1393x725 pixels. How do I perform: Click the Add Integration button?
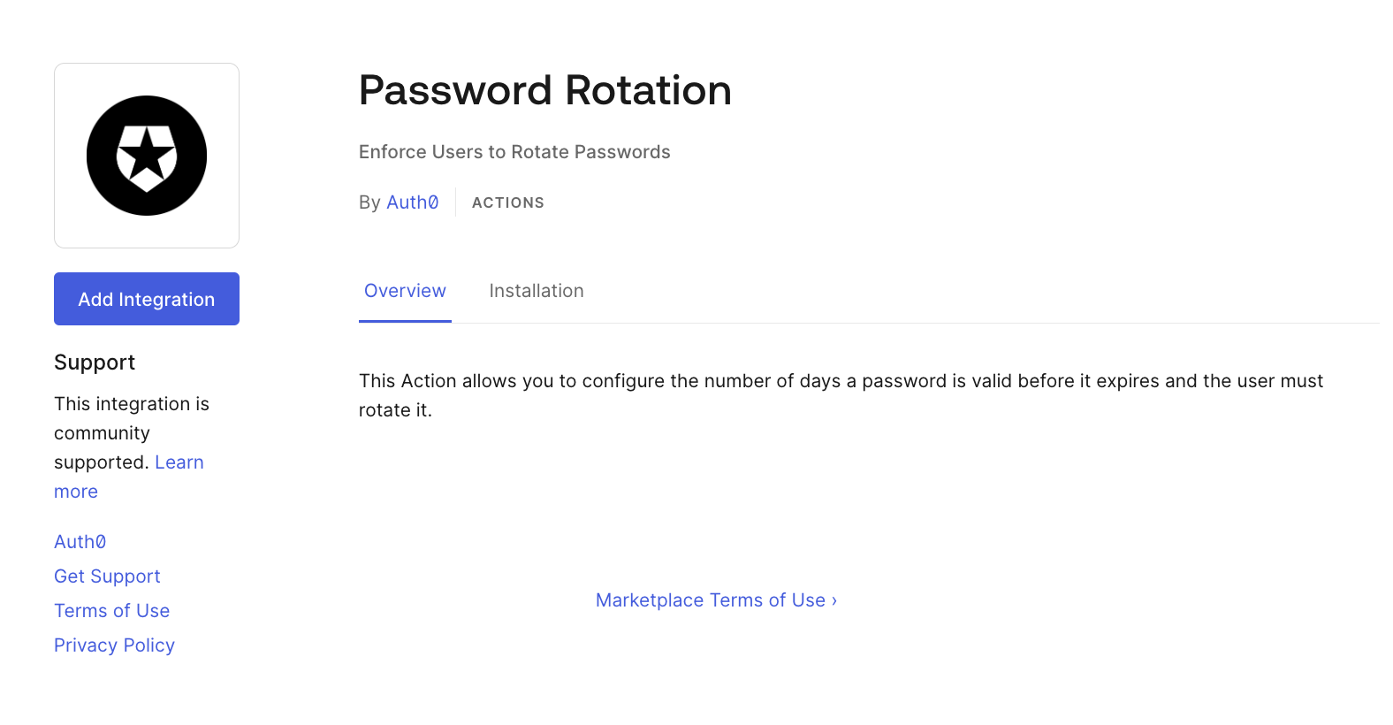[147, 299]
